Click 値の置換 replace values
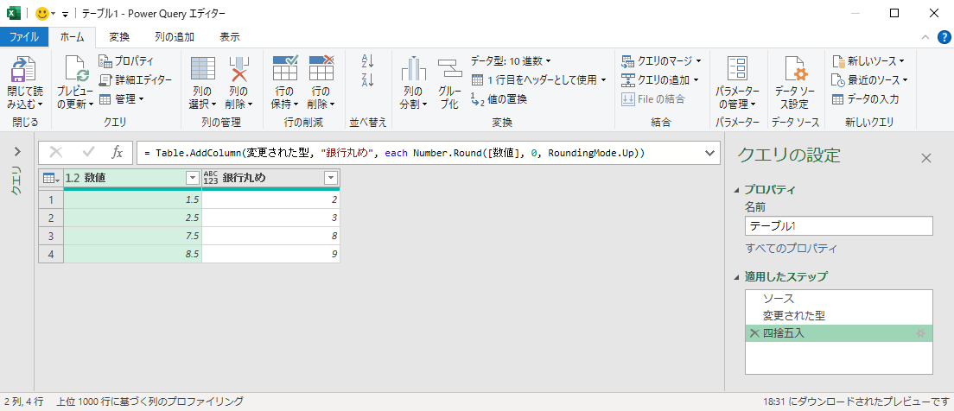This screenshot has width=954, height=411. (499, 98)
